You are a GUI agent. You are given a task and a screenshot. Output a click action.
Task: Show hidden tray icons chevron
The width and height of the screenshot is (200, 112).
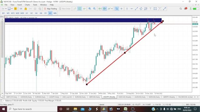pyautogui.click(x=157, y=109)
